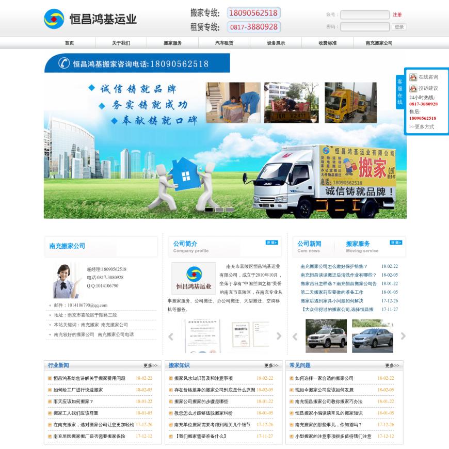Open article 如何选择一家合适的搬家公司

click(x=324, y=378)
